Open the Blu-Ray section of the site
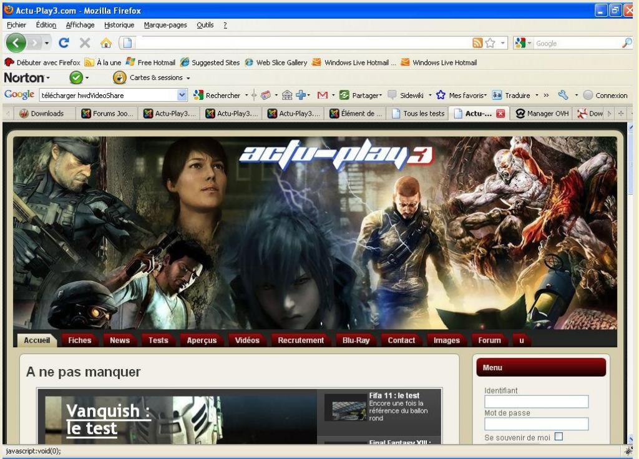Screen dimensions: 639x459 356,340
